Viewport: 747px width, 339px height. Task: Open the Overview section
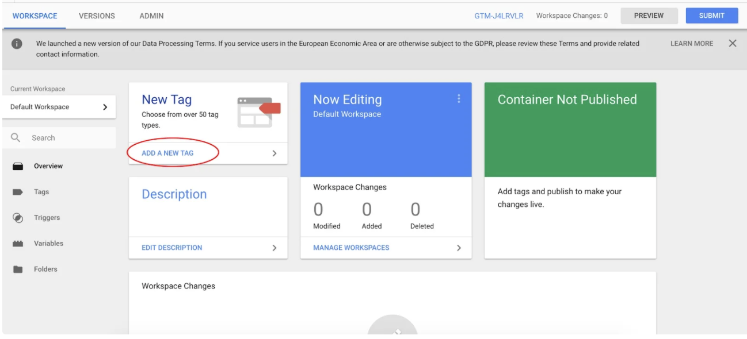pyautogui.click(x=48, y=166)
